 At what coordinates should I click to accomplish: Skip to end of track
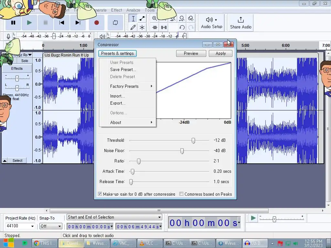[78, 23]
